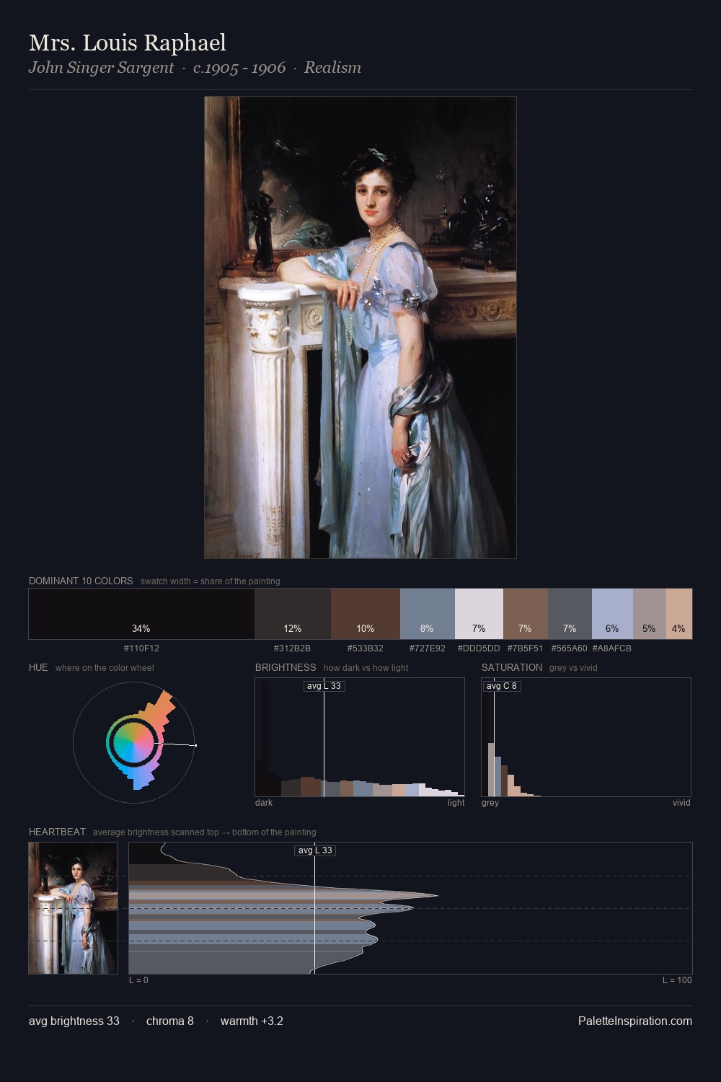Click the darkest swatch labeled 34%
721x1082 pixels.
tap(141, 614)
